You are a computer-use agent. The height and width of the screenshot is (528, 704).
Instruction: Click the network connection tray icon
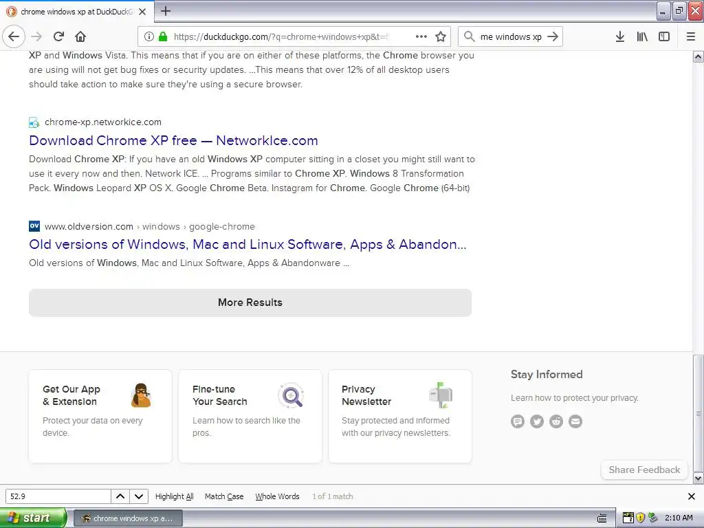(x=653, y=518)
